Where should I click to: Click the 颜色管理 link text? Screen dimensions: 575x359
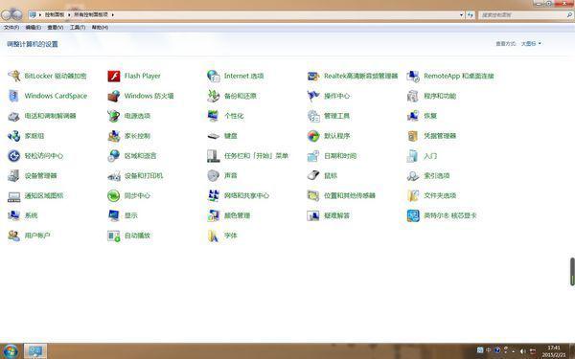click(x=238, y=215)
